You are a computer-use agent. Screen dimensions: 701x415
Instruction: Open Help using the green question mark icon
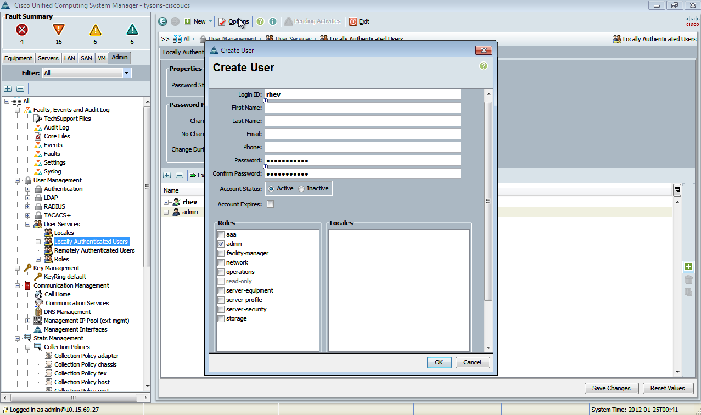[x=259, y=21]
